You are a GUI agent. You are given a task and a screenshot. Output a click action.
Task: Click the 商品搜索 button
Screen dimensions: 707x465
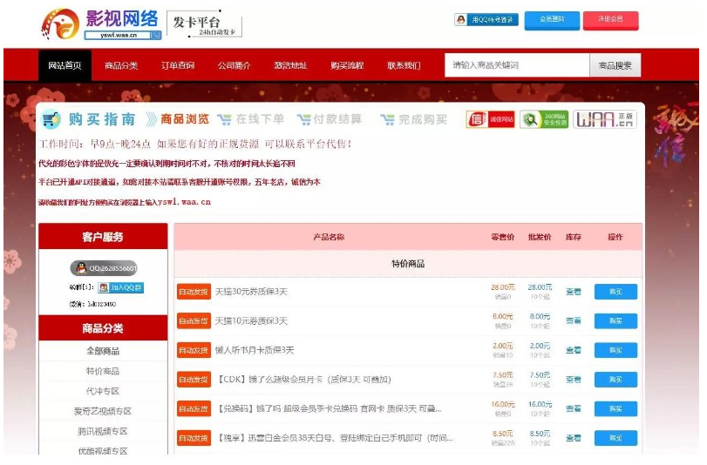click(x=615, y=65)
